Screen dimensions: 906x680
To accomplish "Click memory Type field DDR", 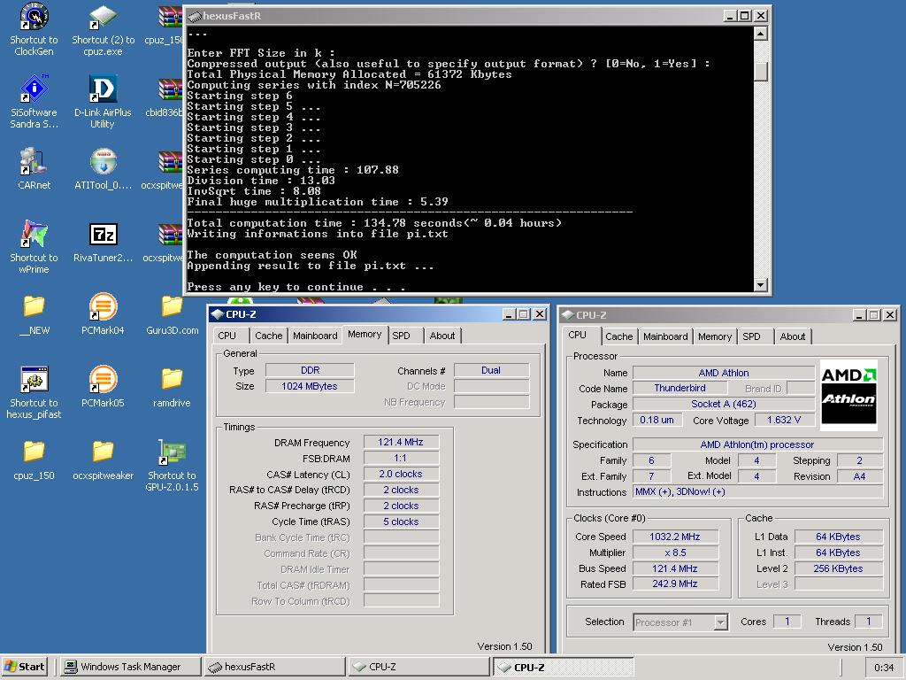I will [x=309, y=370].
